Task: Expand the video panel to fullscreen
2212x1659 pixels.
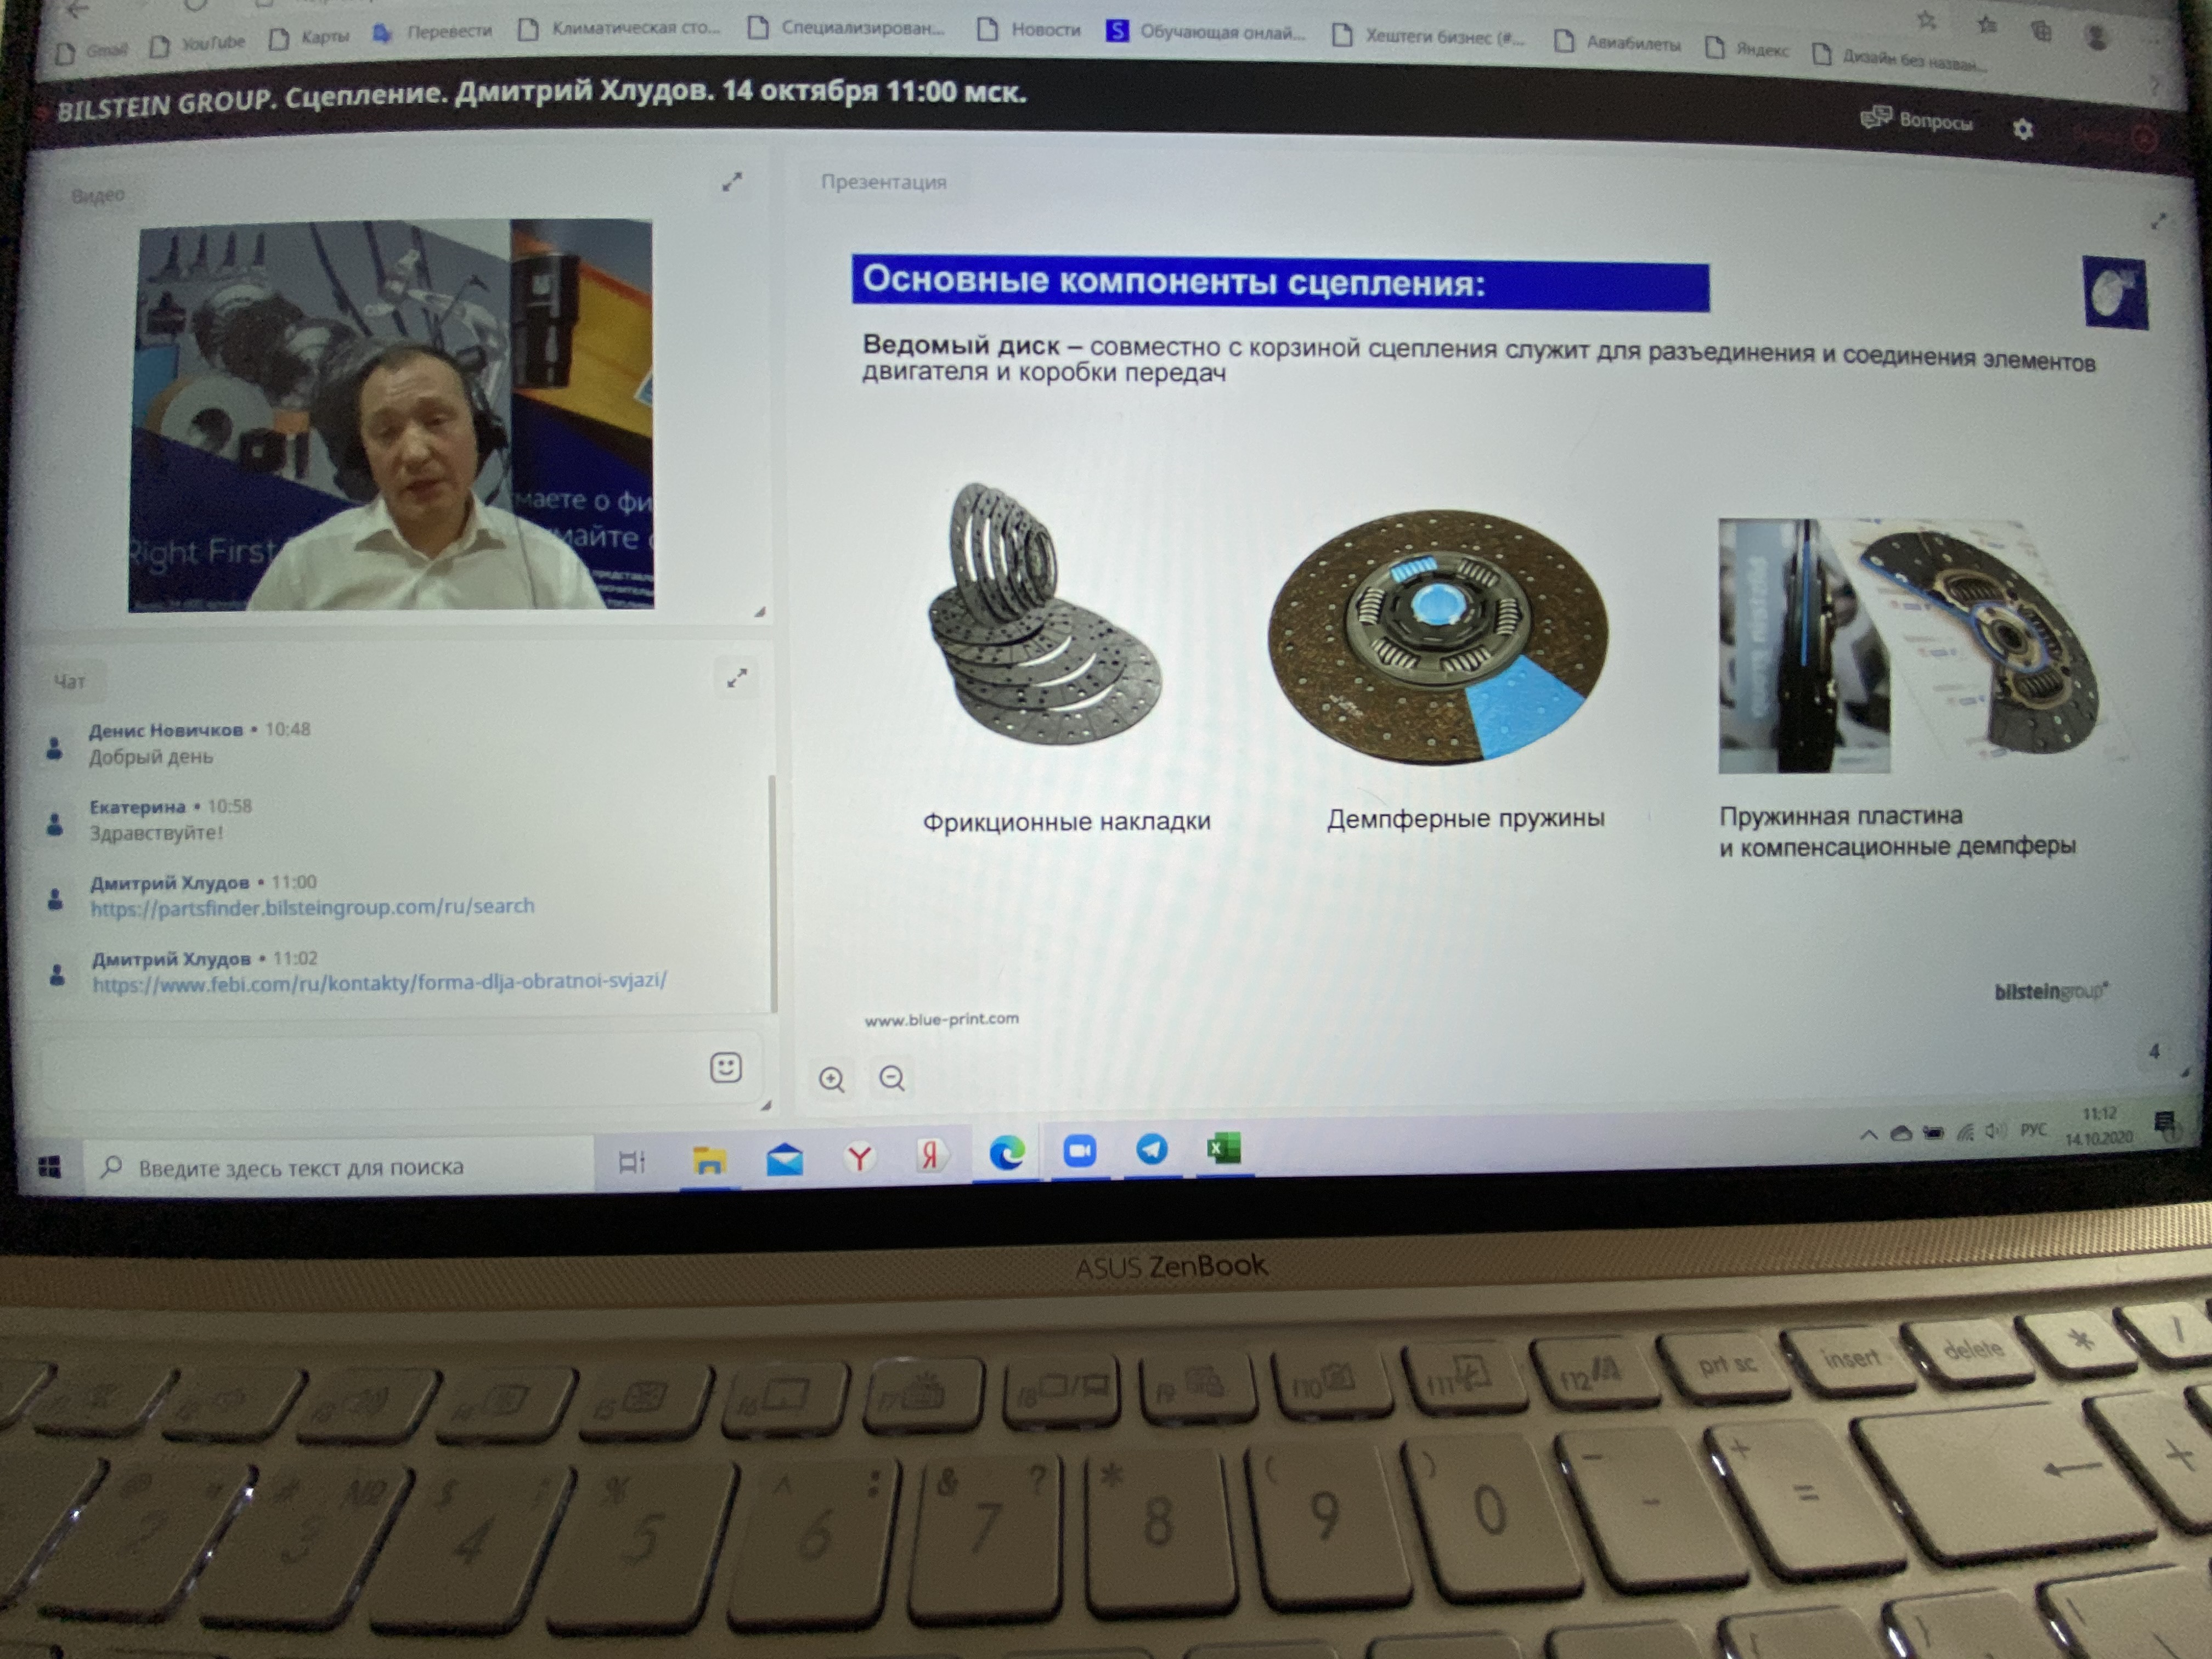Action: pos(732,182)
